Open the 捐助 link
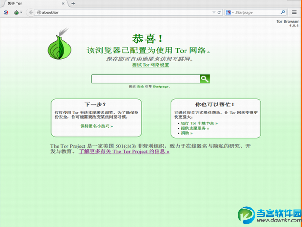This screenshot has height=227, width=302. tap(186, 133)
